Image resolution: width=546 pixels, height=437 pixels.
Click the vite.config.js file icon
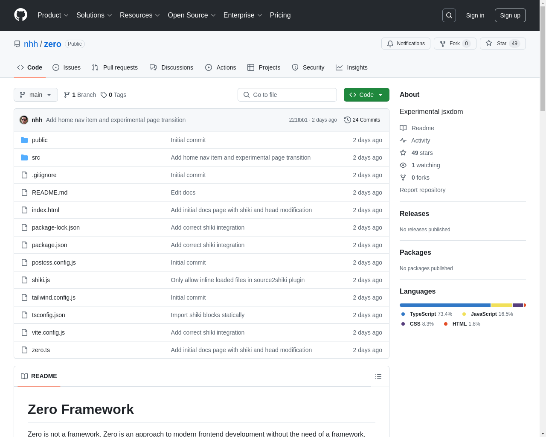pyautogui.click(x=24, y=332)
